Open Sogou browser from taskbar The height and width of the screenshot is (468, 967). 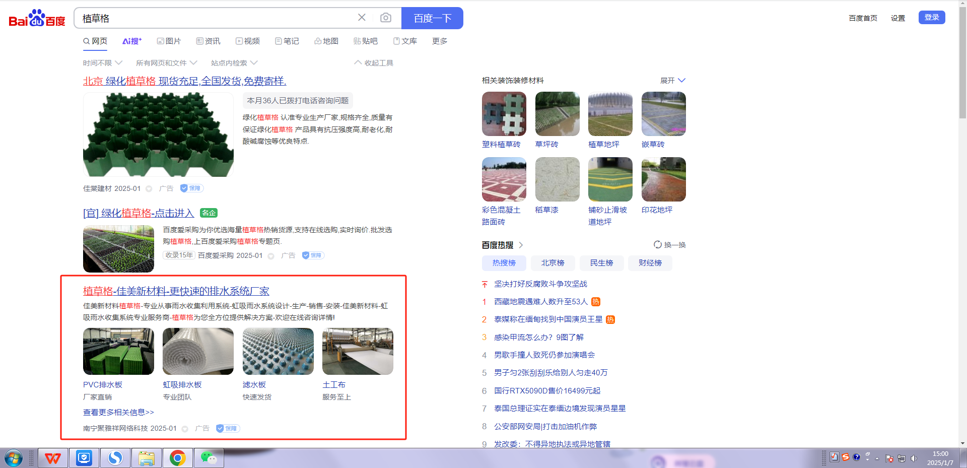(x=115, y=458)
